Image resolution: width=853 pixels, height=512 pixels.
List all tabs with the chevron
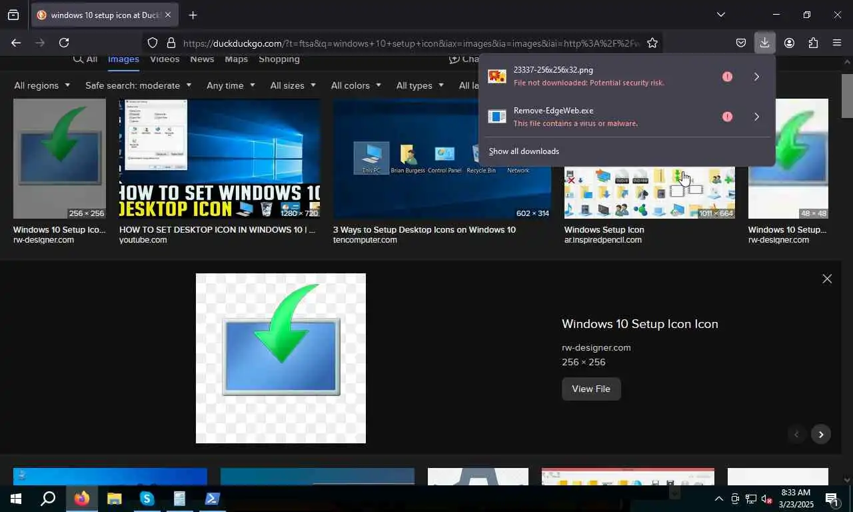(x=720, y=15)
